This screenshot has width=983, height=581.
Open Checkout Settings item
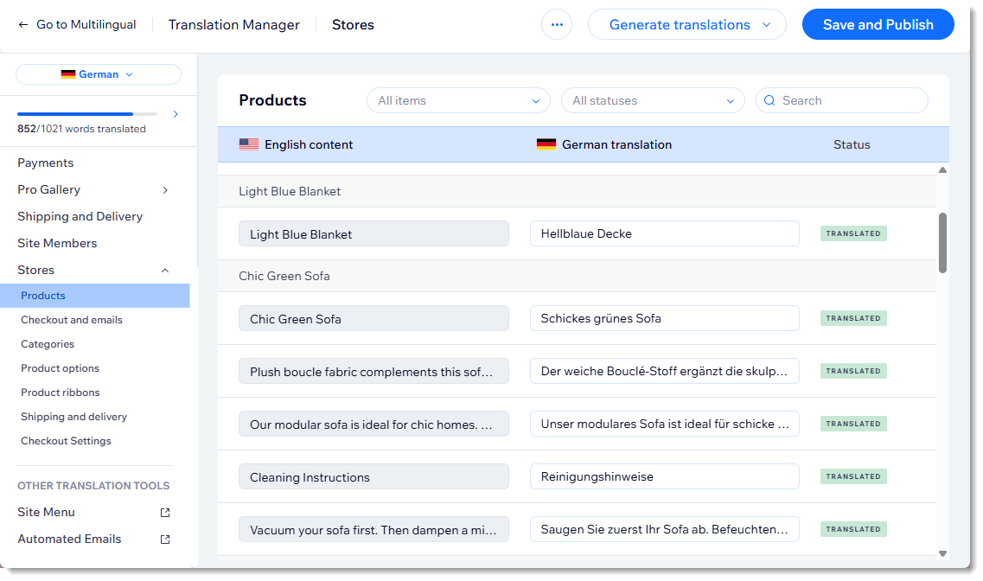pos(66,441)
